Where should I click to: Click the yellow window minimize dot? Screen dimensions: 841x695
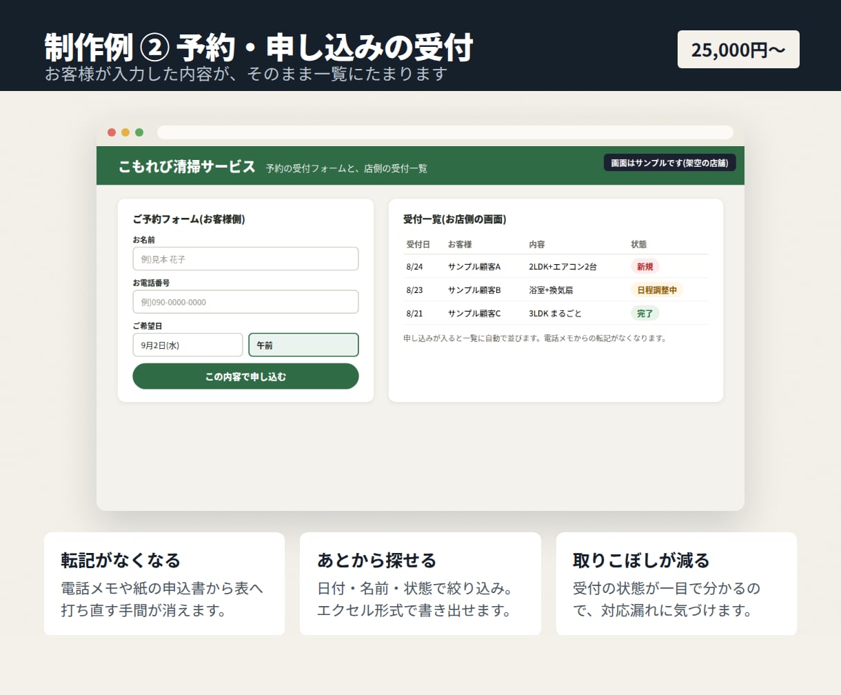125,132
